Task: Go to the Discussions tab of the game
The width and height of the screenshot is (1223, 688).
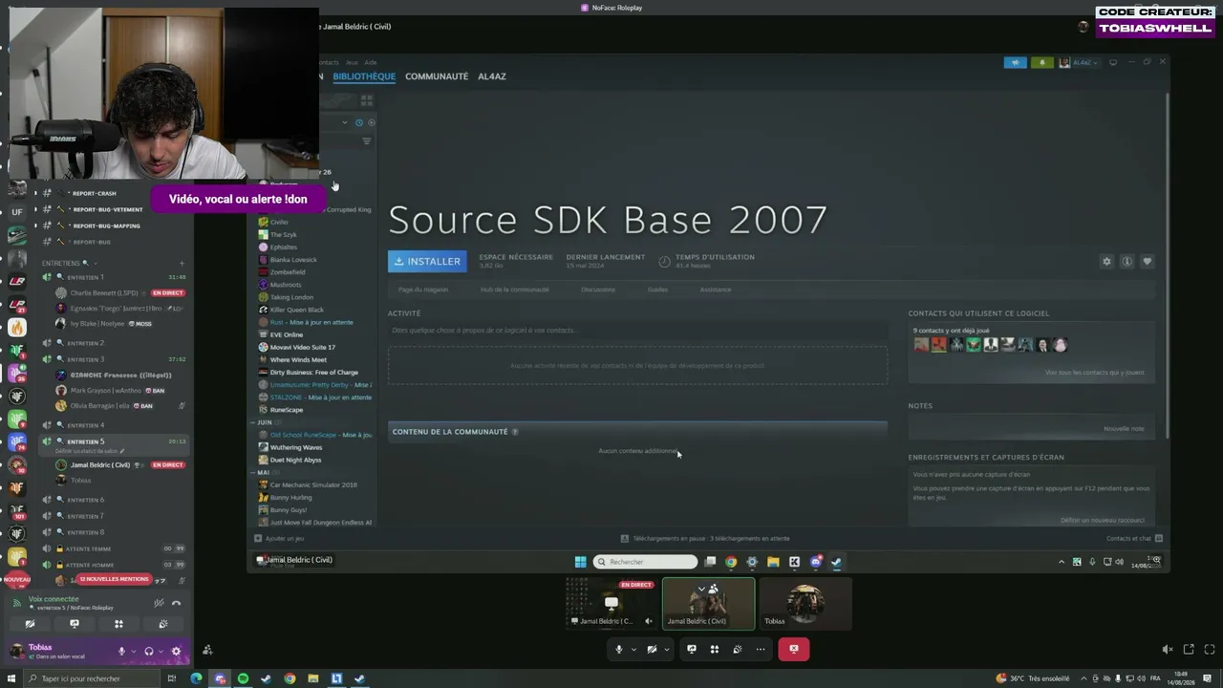Action: click(598, 290)
